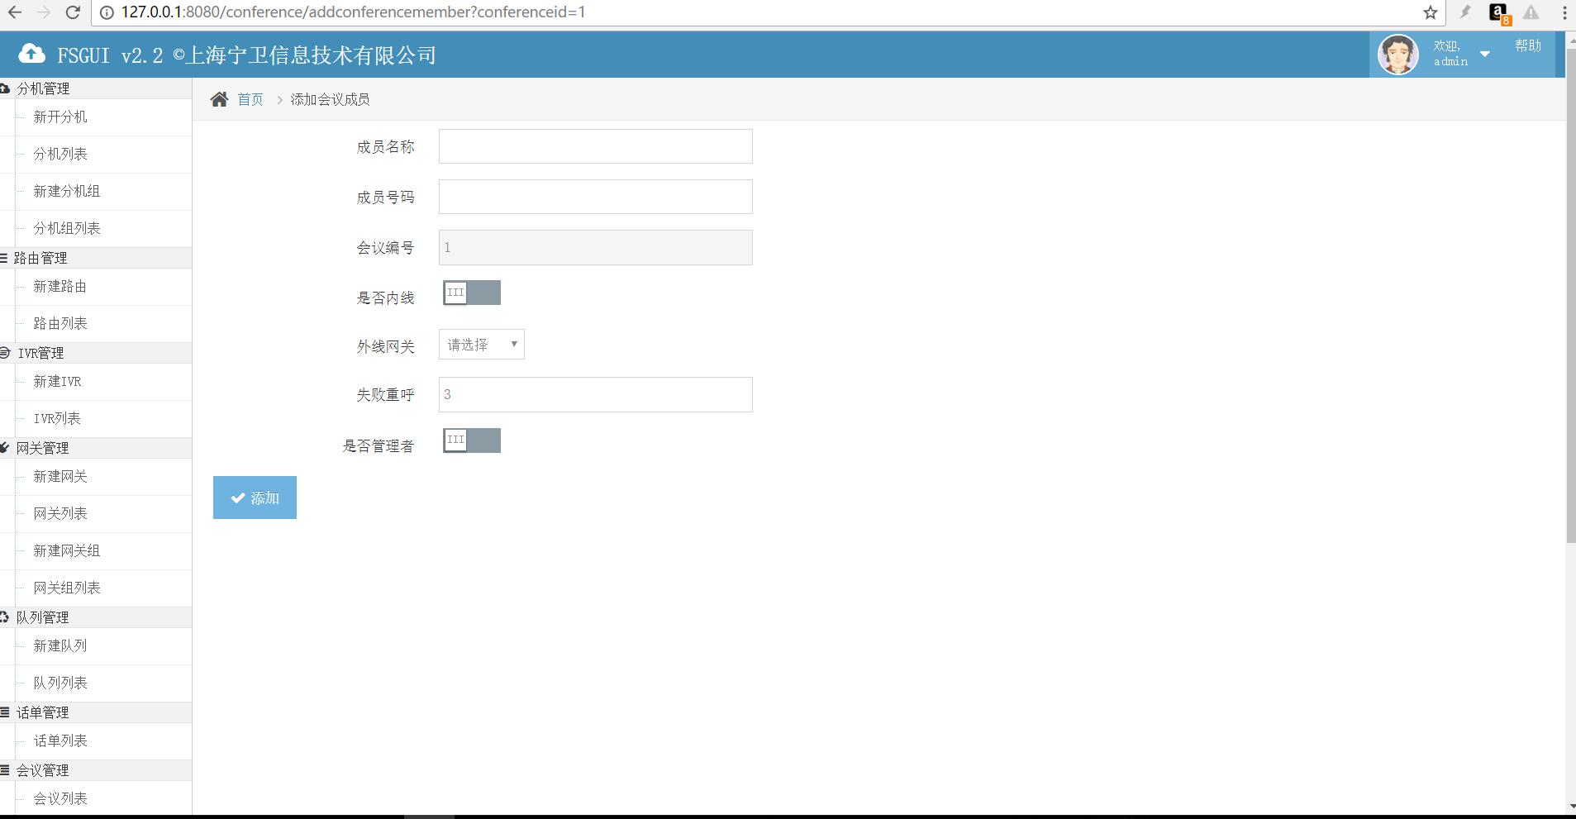Open 队列列表 in the sidebar
This screenshot has height=819, width=1576.
60,683
